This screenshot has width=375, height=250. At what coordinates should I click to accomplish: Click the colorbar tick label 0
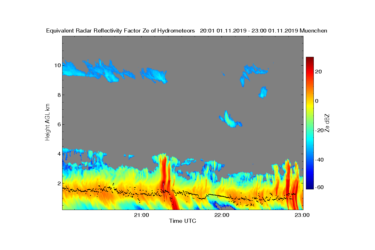point(317,101)
